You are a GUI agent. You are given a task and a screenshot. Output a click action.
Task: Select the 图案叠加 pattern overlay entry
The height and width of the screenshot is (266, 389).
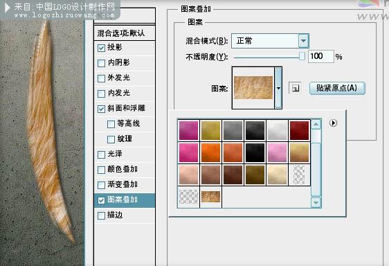pos(125,200)
